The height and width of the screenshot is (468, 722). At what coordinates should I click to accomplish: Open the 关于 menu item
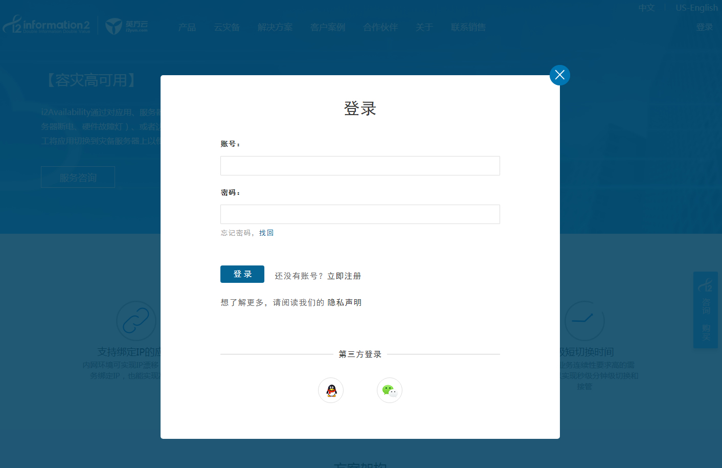[x=424, y=27]
